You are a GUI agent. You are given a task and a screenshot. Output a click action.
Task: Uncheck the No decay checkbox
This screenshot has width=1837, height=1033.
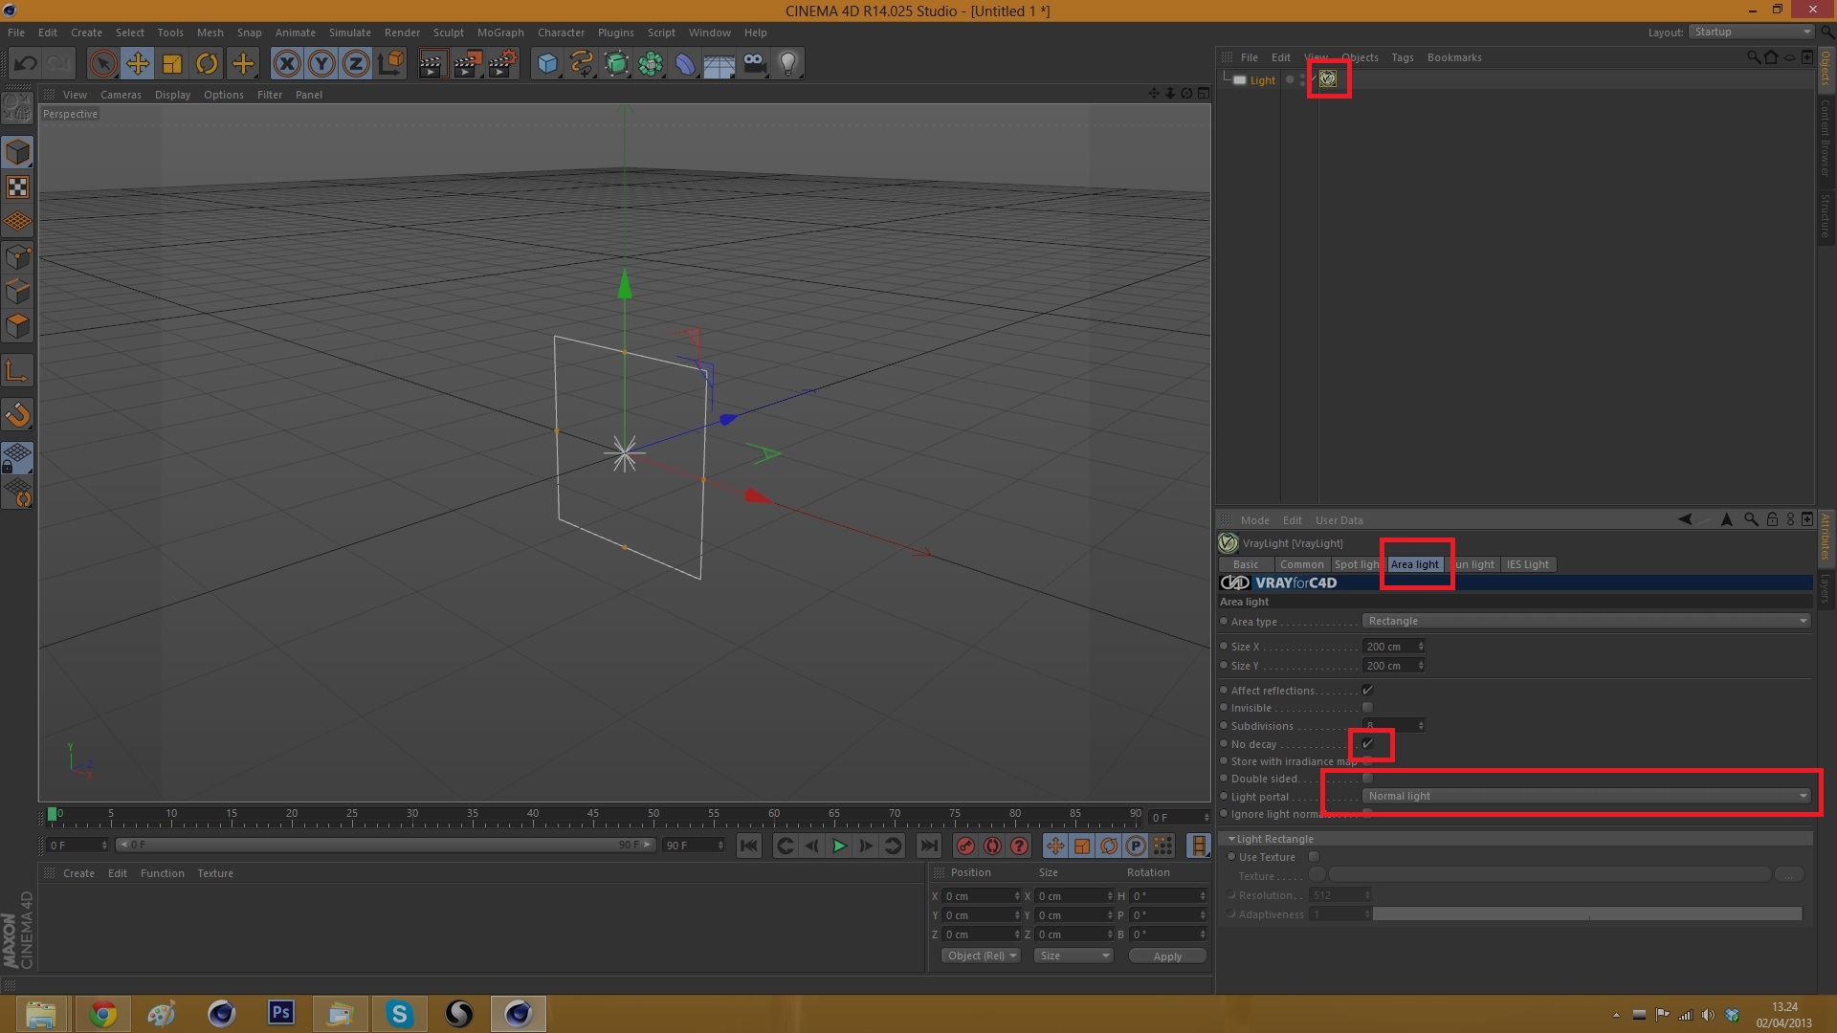point(1368,743)
